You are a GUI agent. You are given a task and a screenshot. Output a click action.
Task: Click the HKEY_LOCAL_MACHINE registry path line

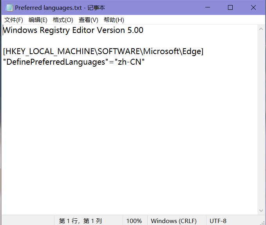pyautogui.click(x=103, y=51)
